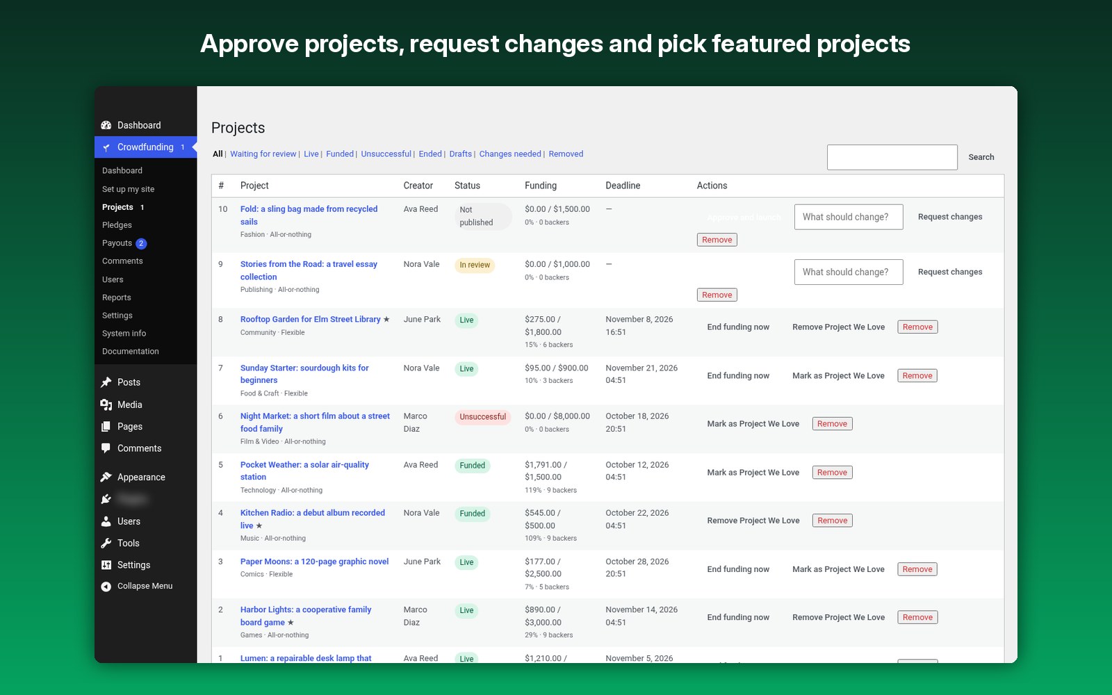
Task: Click the projects search input field
Action: pos(892,157)
